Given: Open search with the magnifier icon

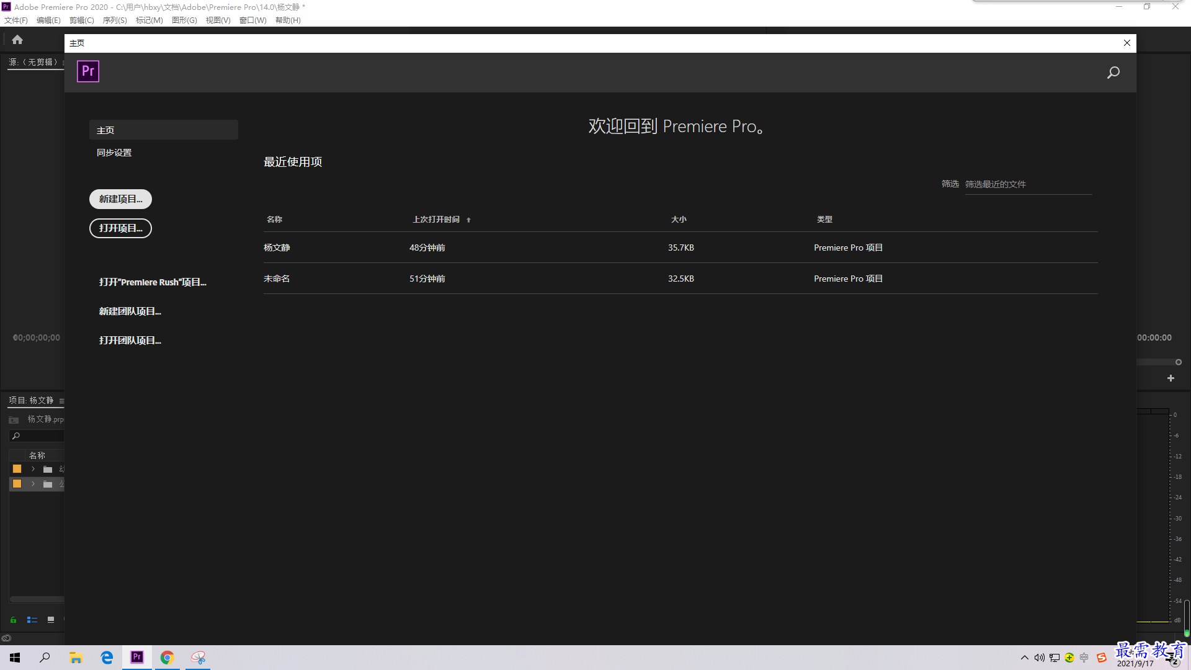Looking at the screenshot, I should [x=1113, y=73].
